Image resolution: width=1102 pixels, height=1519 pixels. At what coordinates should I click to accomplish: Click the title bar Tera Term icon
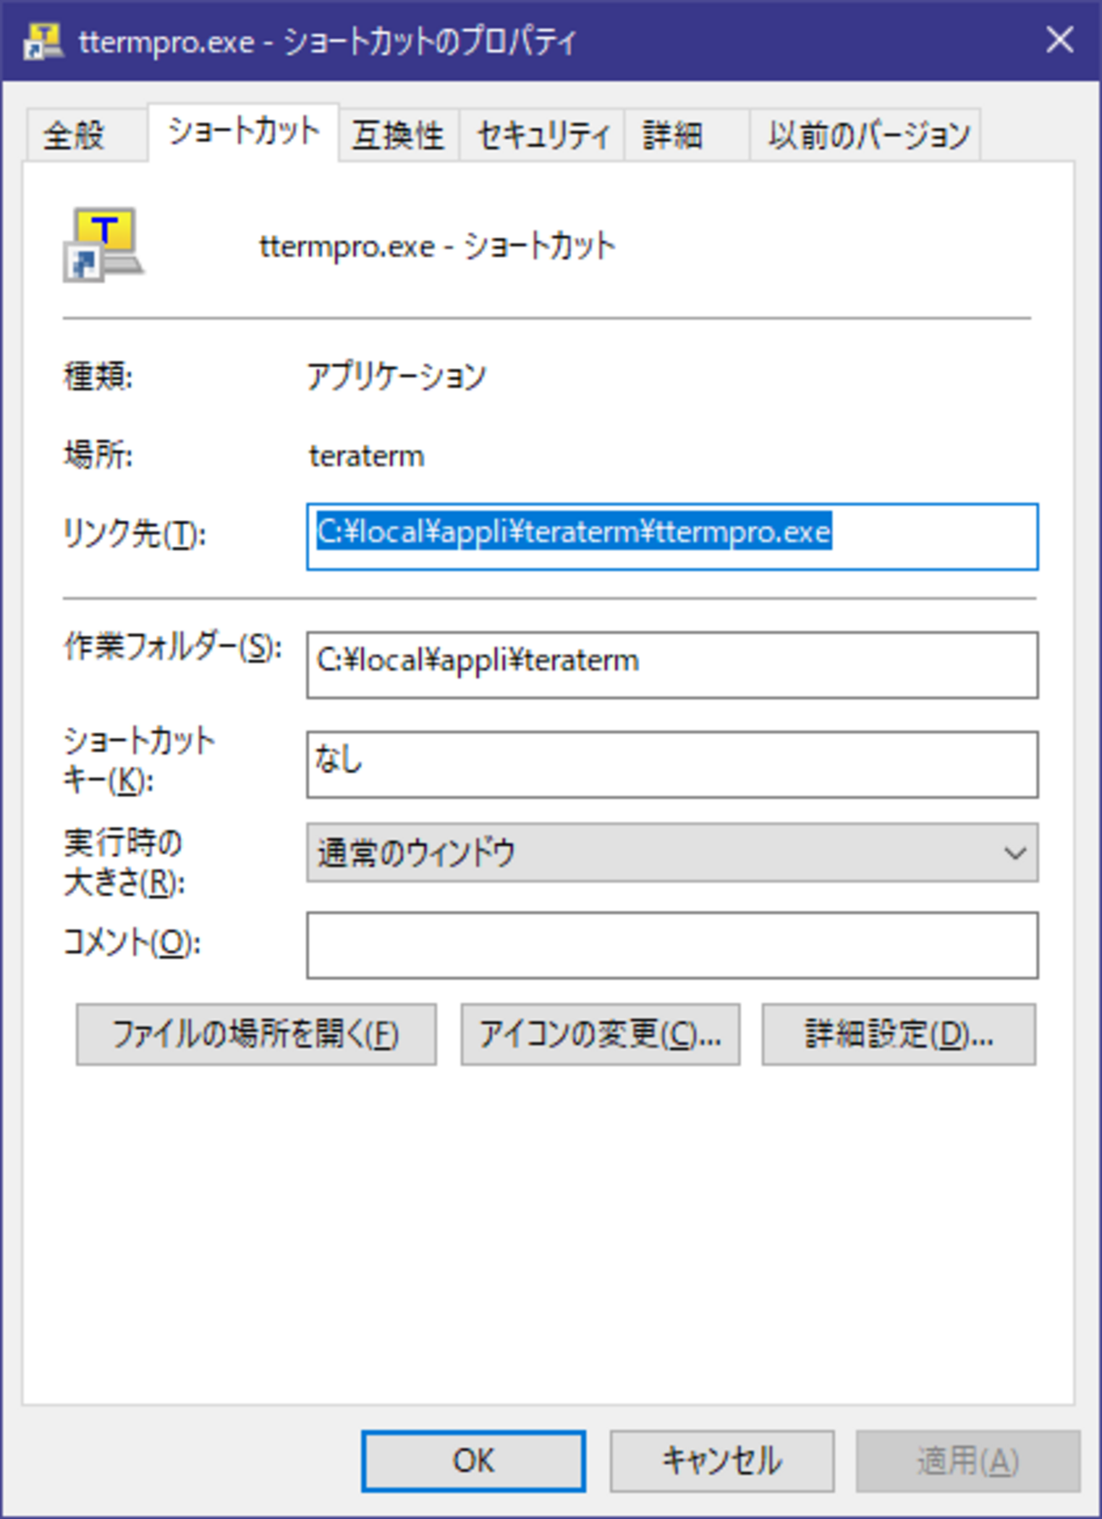pyautogui.click(x=42, y=41)
